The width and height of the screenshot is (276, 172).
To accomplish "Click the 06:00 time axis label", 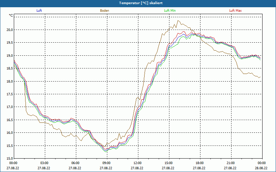I will tap(76, 163).
